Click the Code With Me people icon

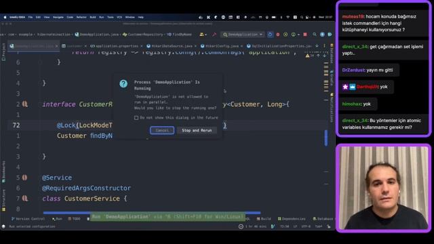(201, 35)
